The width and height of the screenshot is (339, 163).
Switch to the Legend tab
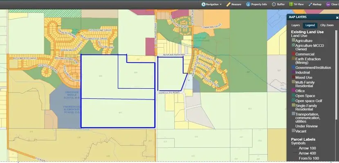coord(310,25)
